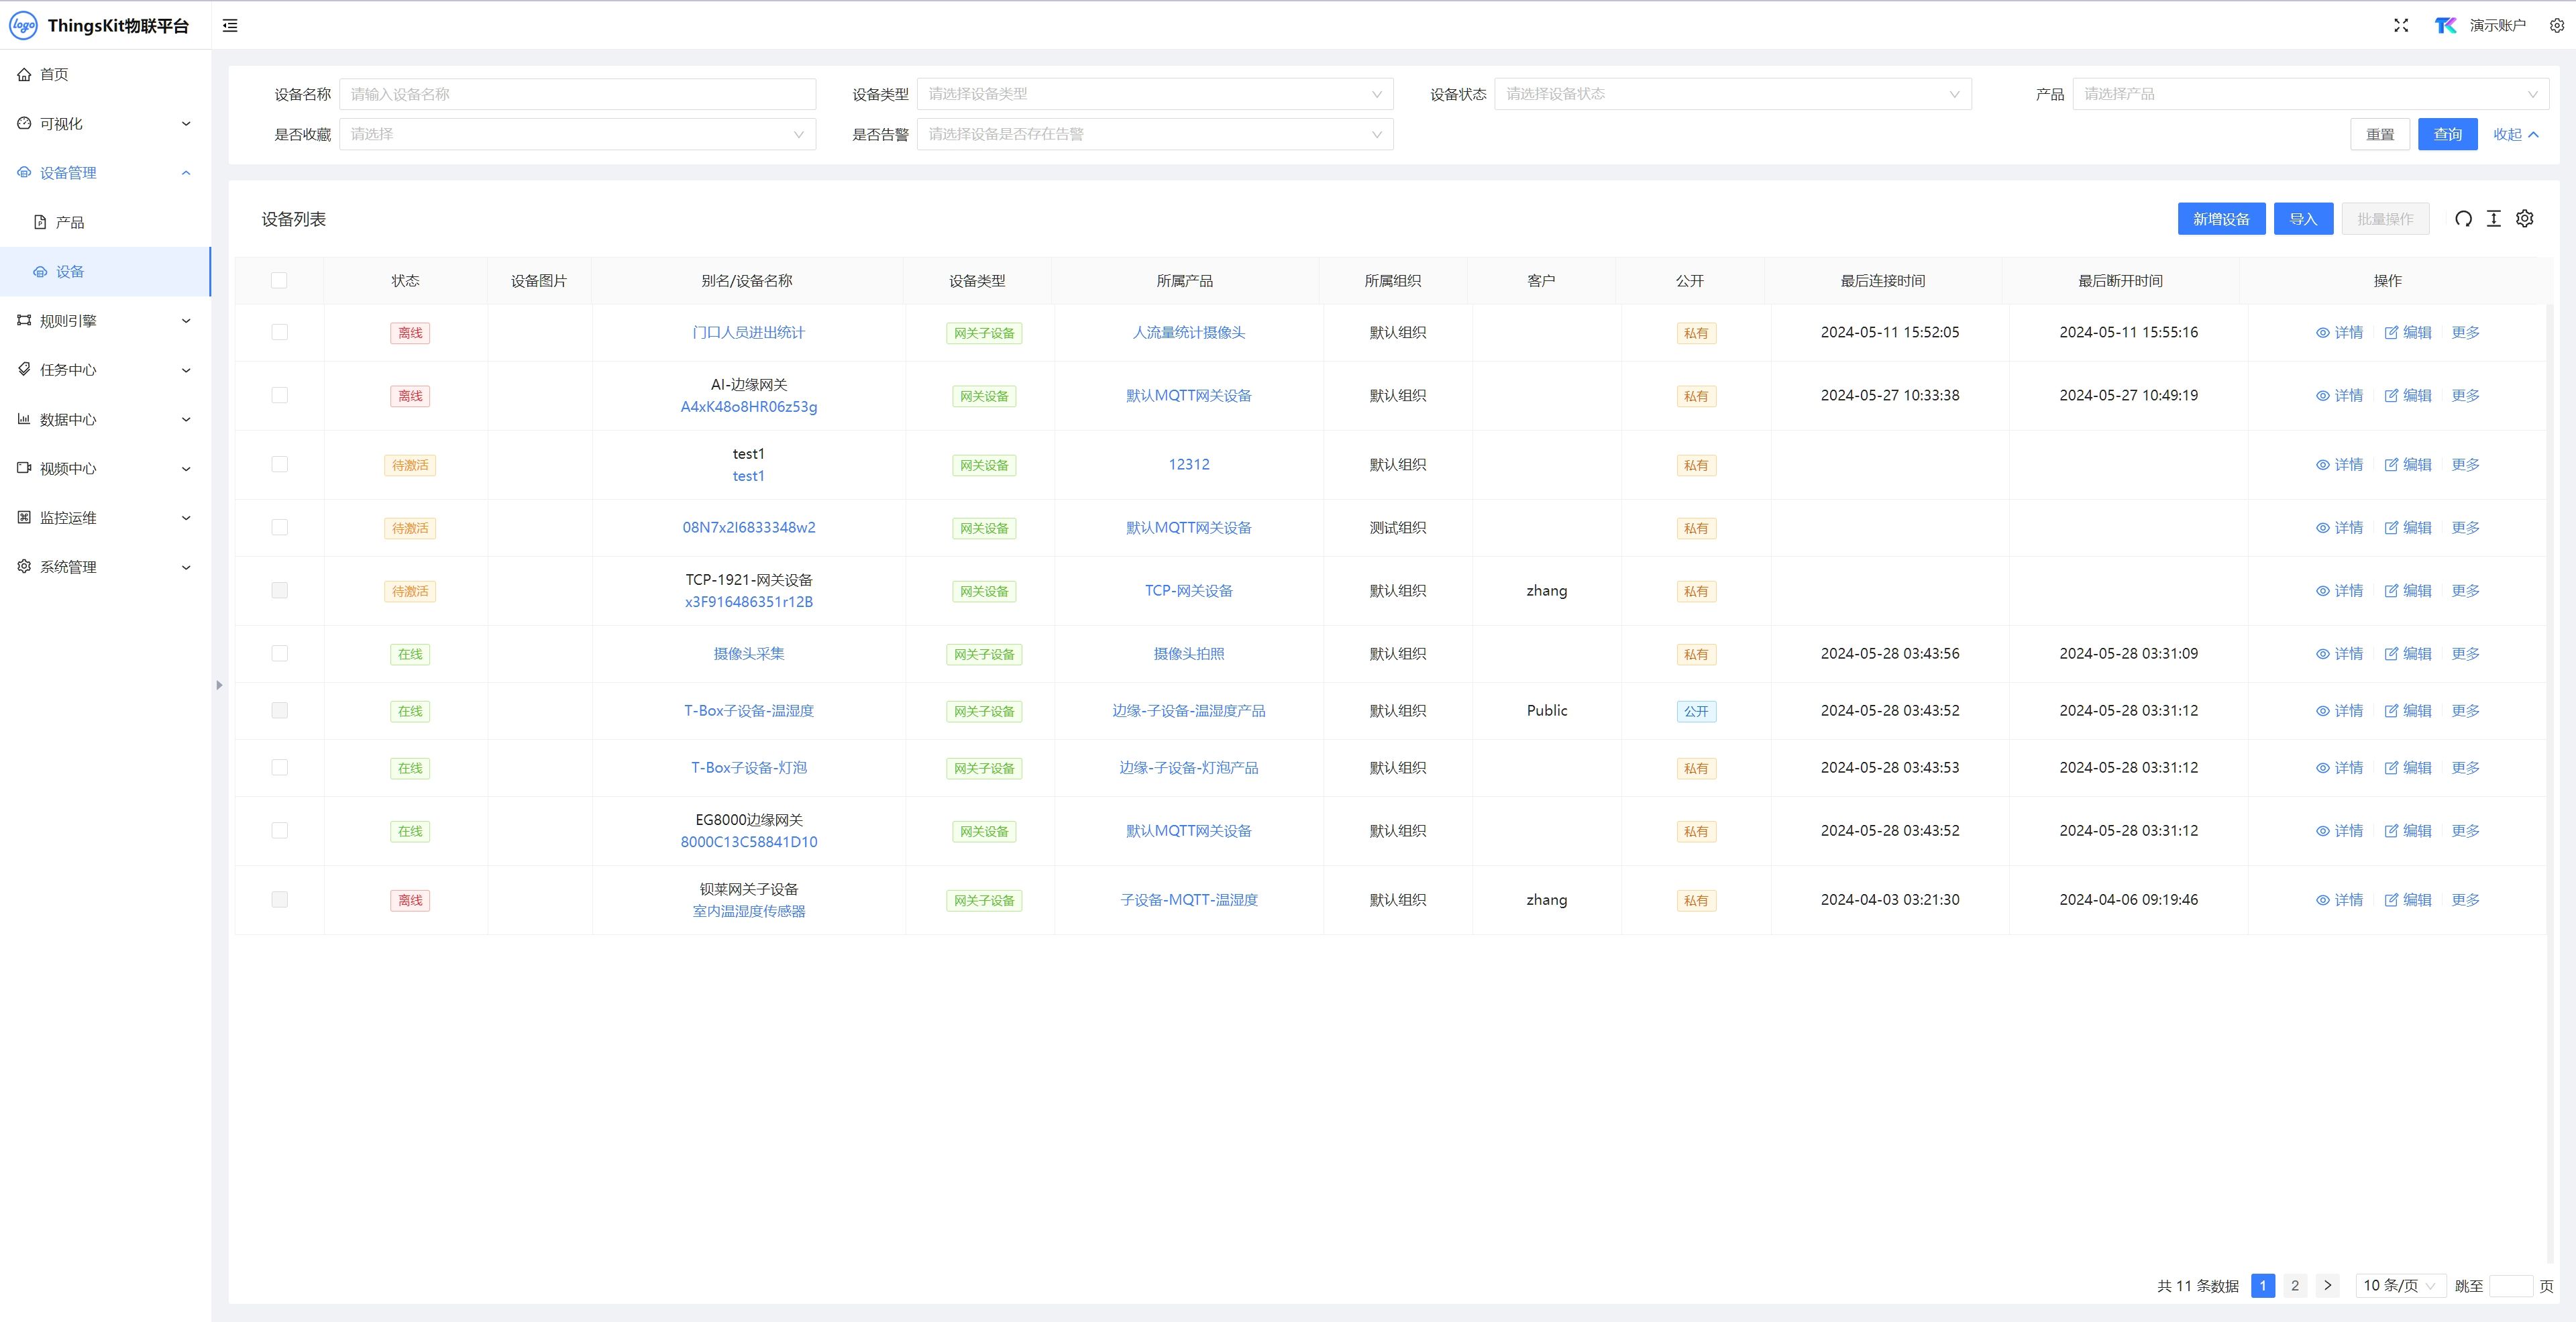Click edit icon for 摄像头采集 row
The image size is (2576, 1322).
[x=2392, y=654]
